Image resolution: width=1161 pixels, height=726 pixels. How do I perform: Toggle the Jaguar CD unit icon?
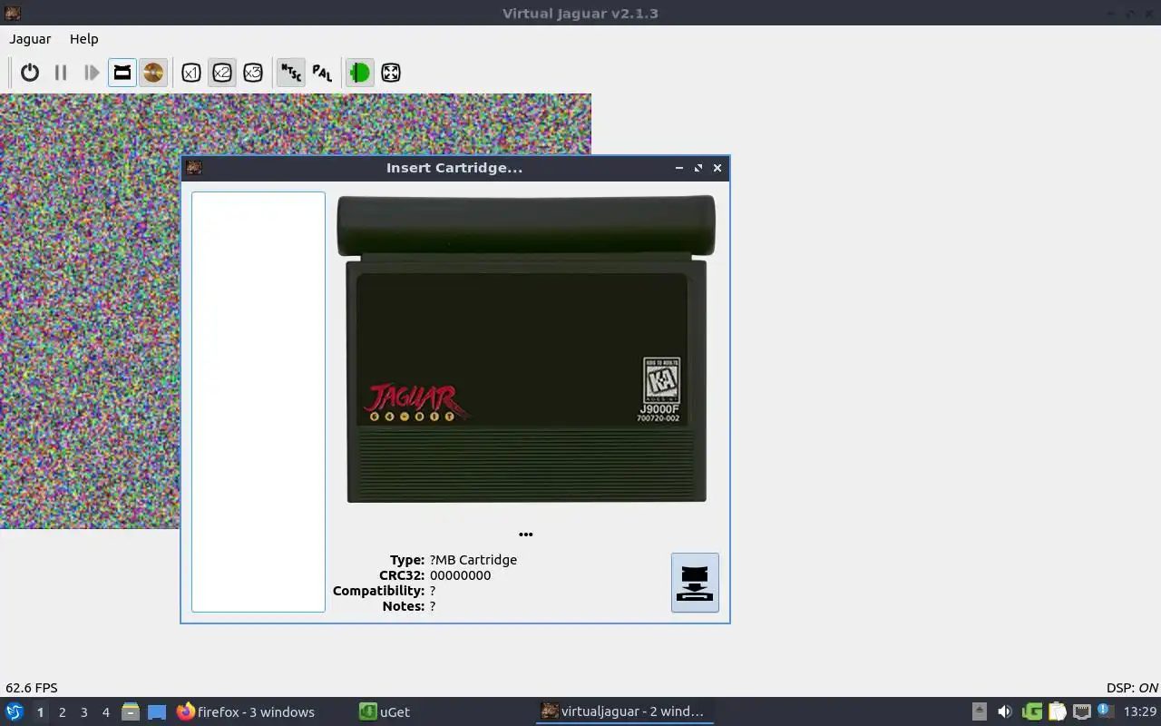(x=153, y=73)
